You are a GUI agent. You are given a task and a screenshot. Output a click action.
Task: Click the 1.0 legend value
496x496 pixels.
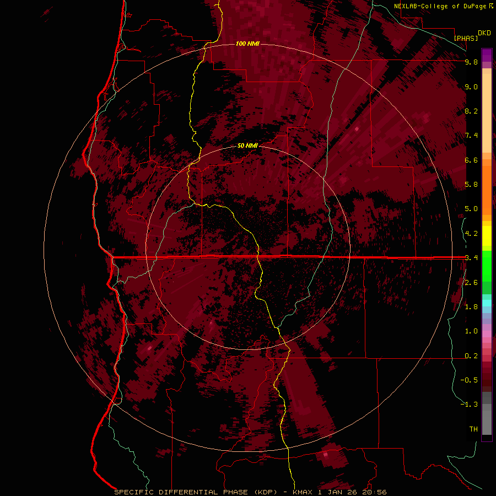tap(471, 331)
